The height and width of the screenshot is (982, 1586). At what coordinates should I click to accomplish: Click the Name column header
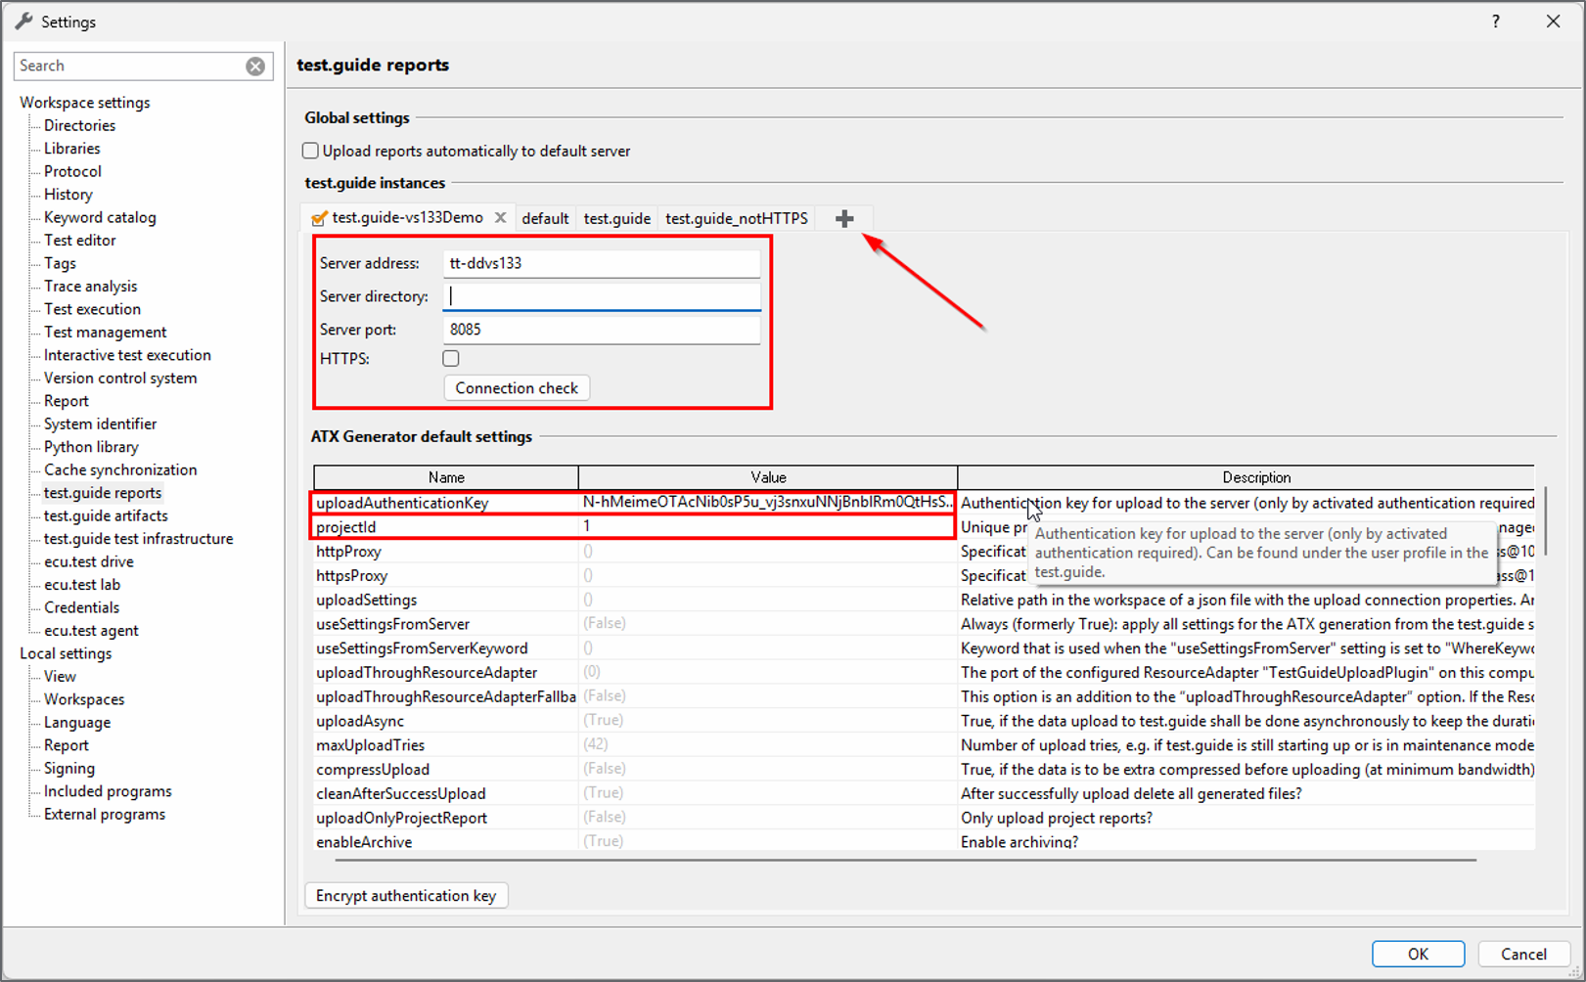pos(446,477)
